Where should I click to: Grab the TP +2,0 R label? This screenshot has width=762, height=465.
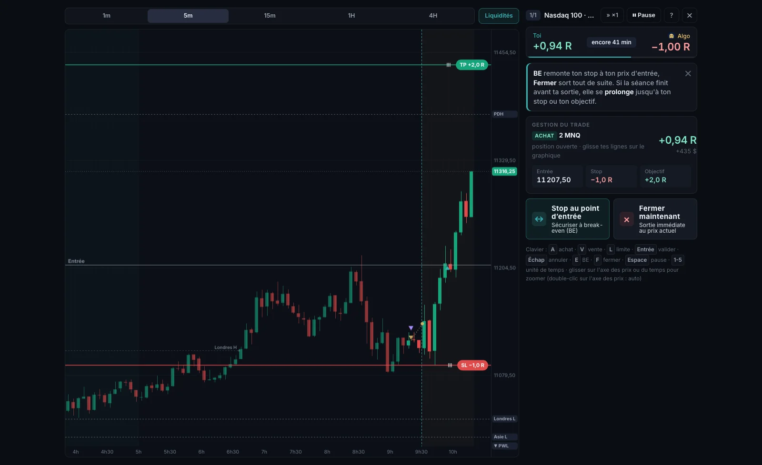(472, 65)
